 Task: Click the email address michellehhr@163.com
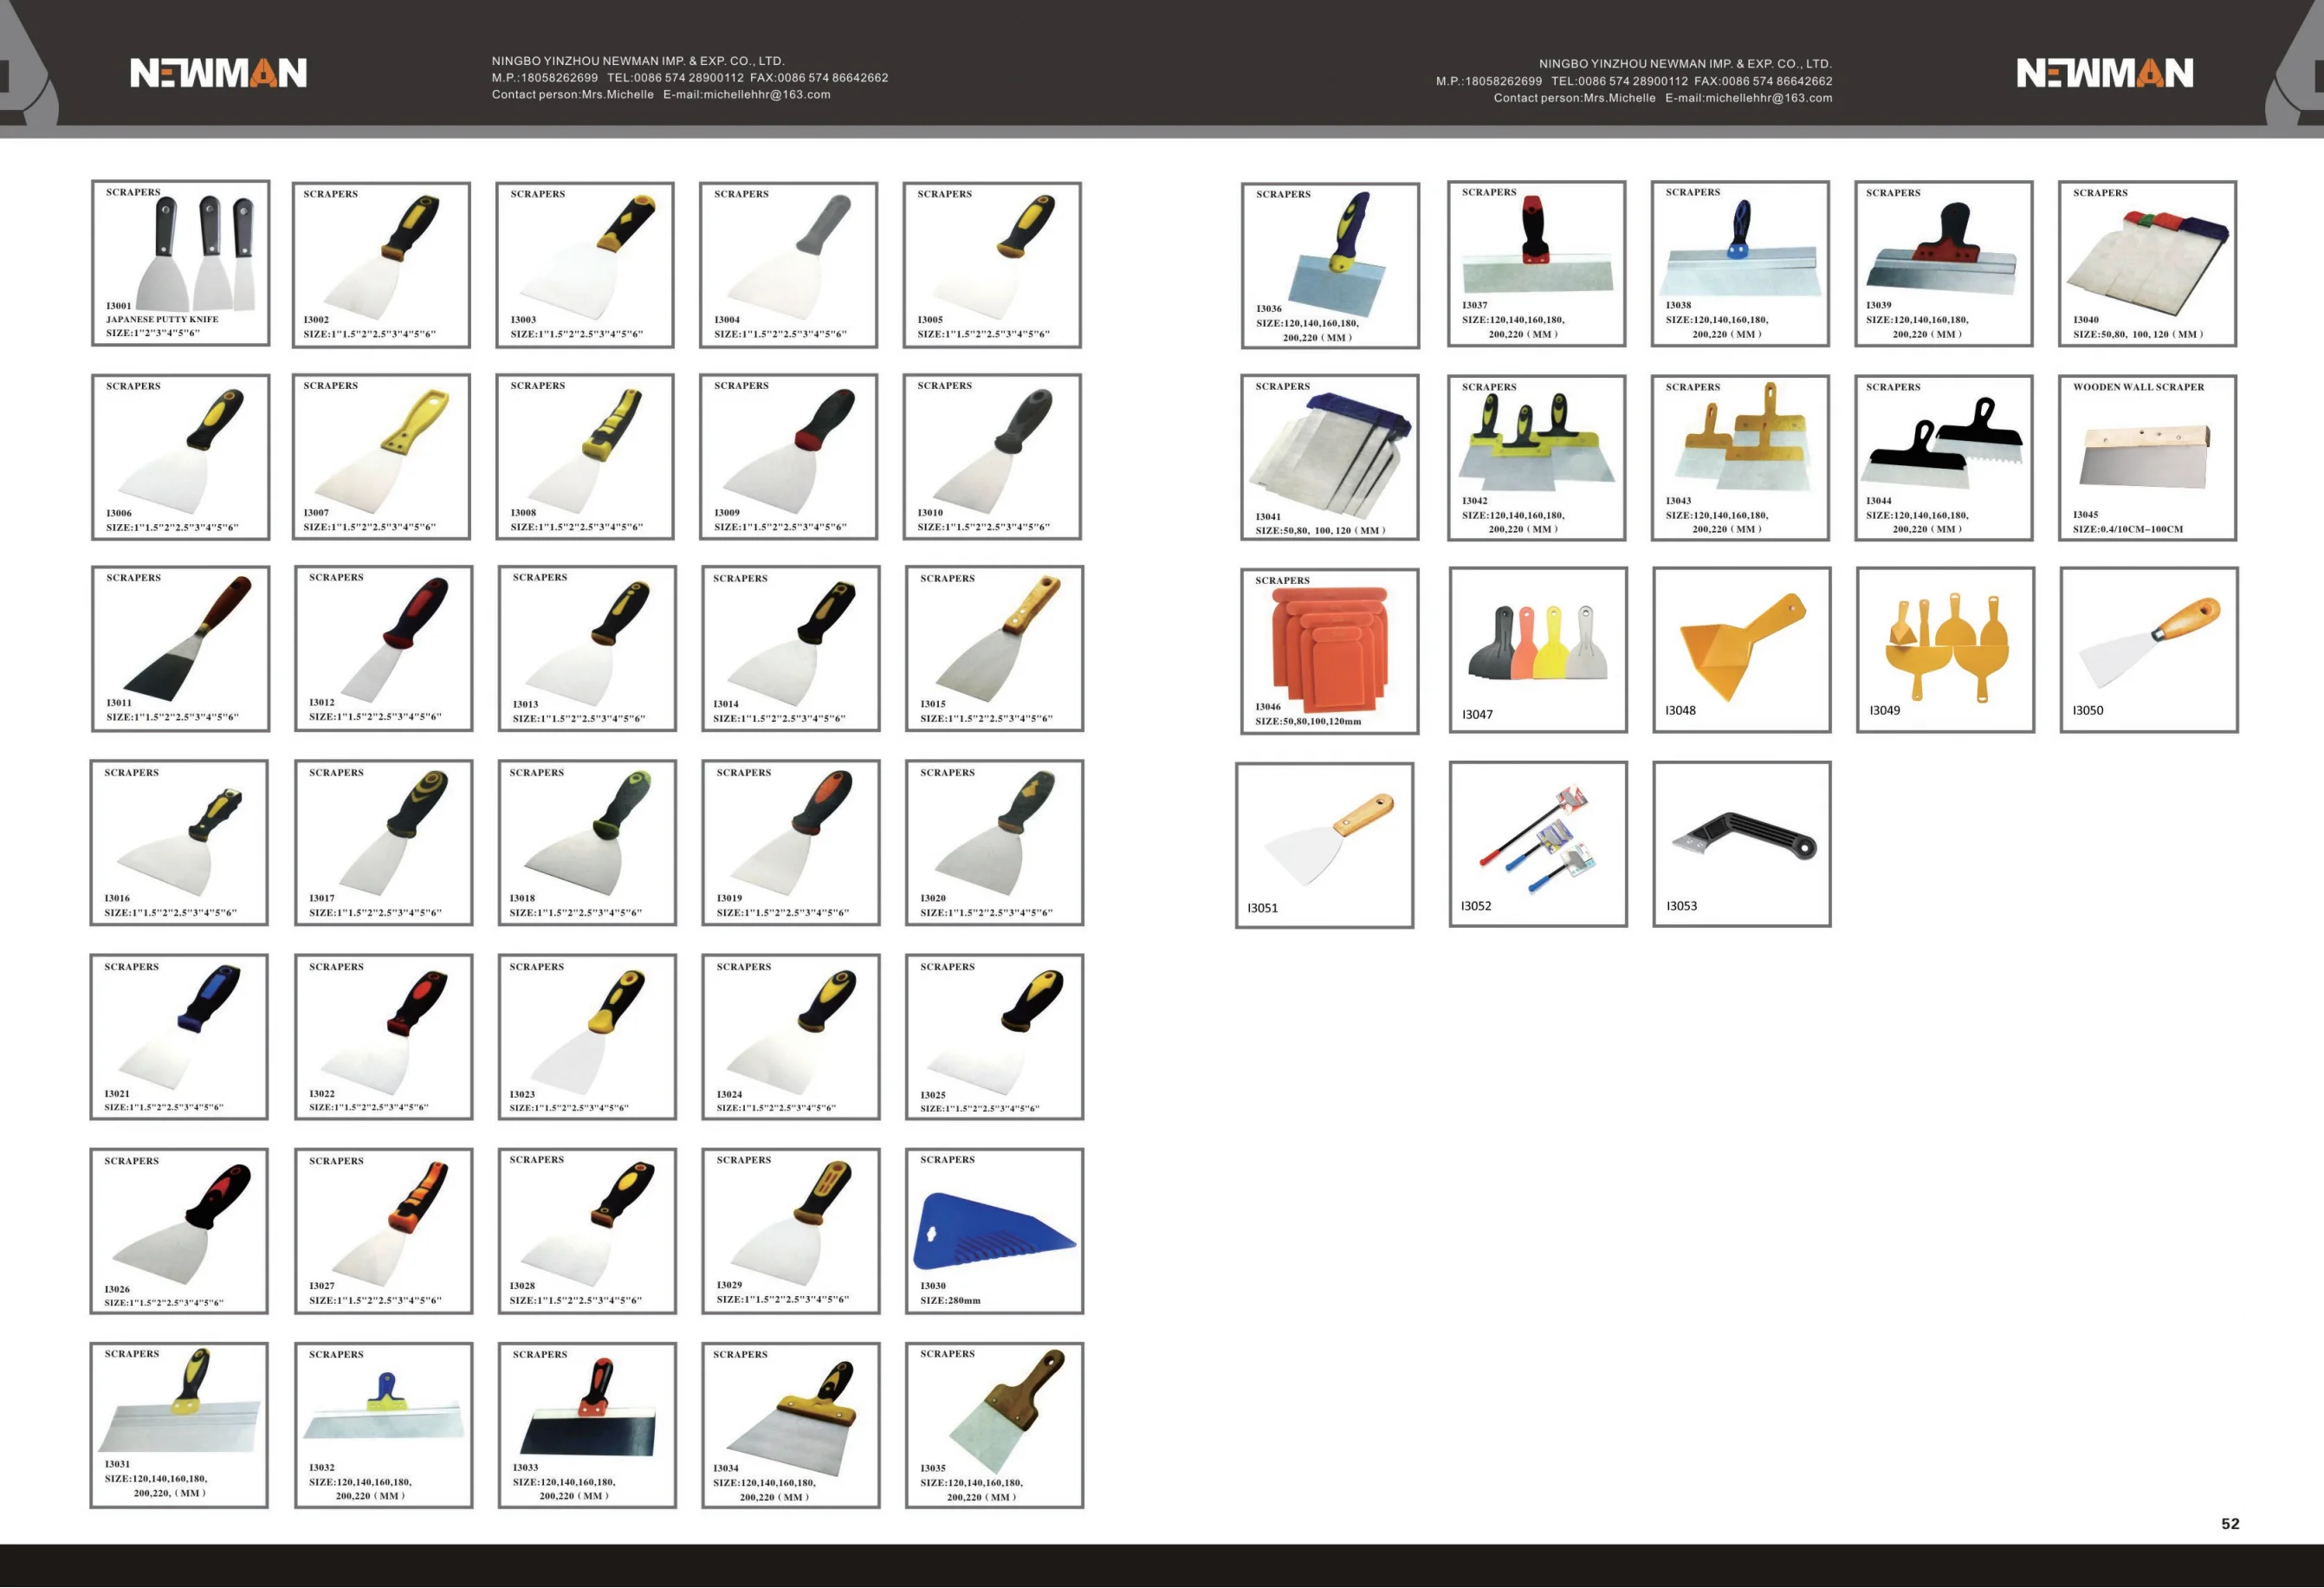[765, 94]
